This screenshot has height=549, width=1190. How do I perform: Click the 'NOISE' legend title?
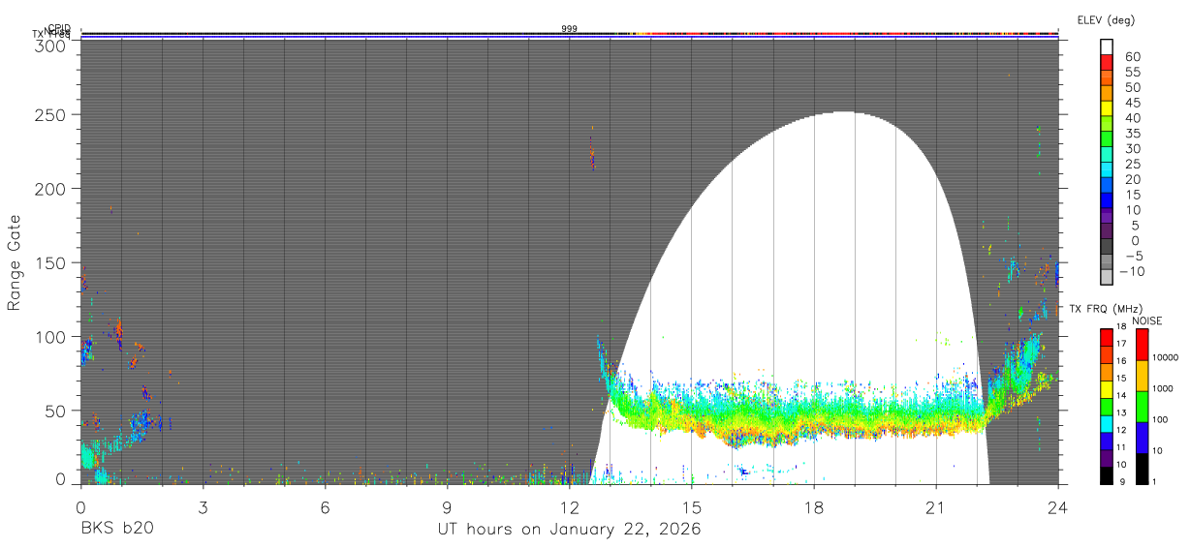[1147, 320]
